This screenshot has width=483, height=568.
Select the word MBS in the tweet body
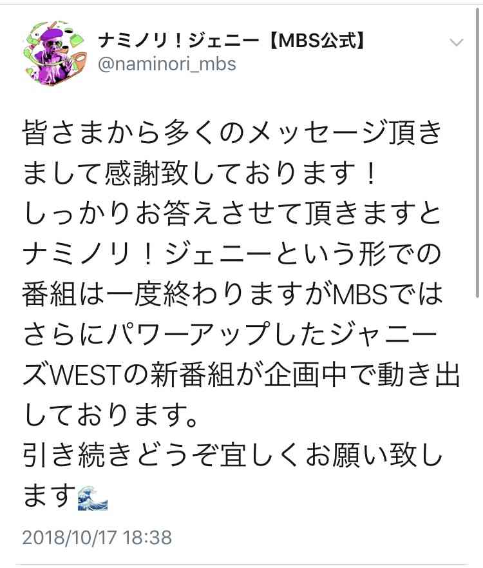coord(361,294)
